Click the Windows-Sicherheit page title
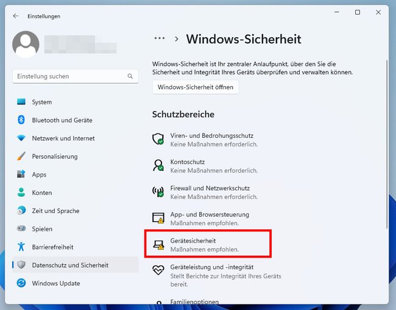This screenshot has width=396, height=310. pyautogui.click(x=244, y=39)
